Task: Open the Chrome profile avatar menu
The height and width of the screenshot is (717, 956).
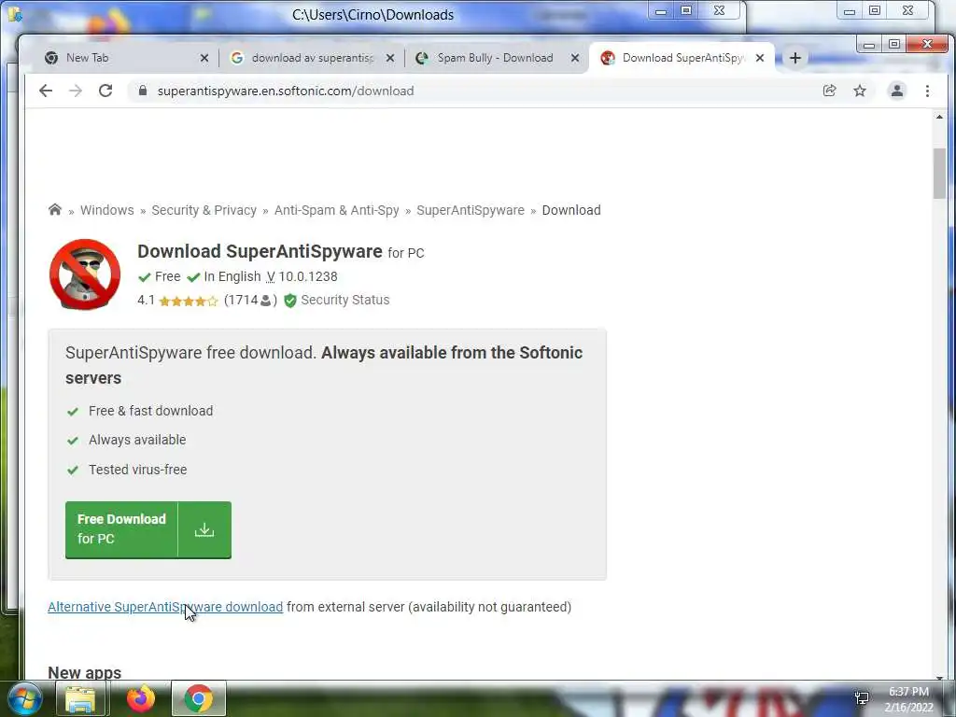Action: tap(897, 91)
